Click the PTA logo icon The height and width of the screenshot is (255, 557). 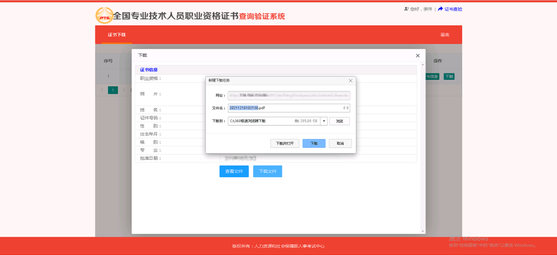point(103,15)
